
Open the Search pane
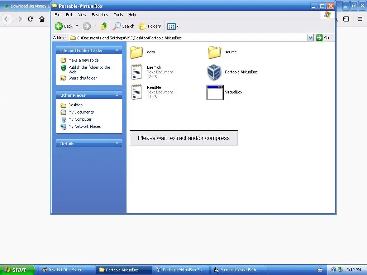pos(123,26)
